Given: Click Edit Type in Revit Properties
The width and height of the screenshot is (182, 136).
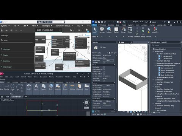Looking at the screenshot, I should [113, 53].
